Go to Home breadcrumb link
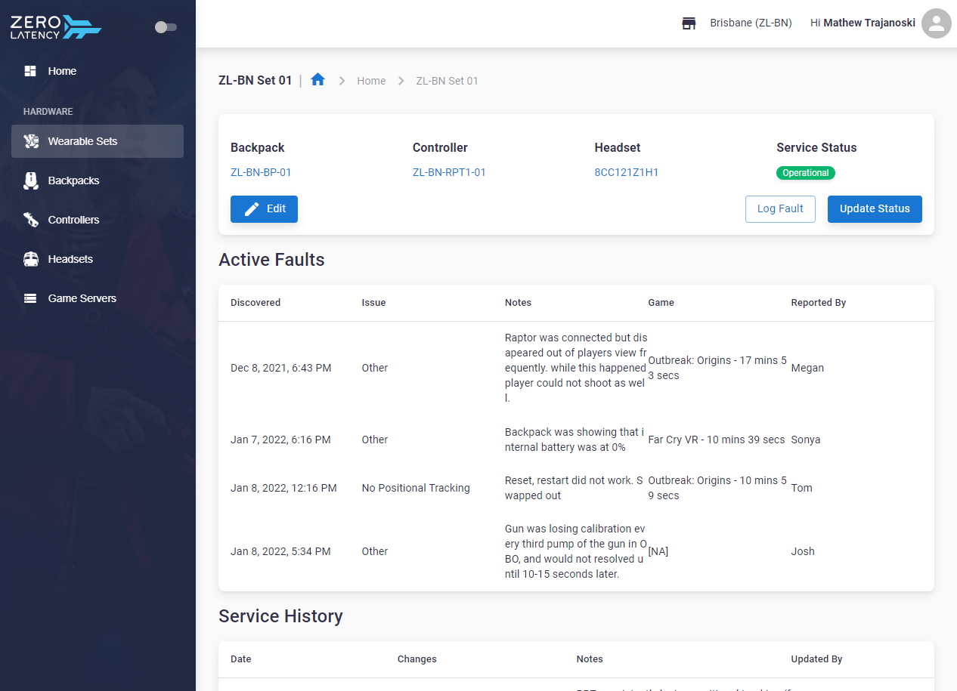 pyautogui.click(x=371, y=81)
